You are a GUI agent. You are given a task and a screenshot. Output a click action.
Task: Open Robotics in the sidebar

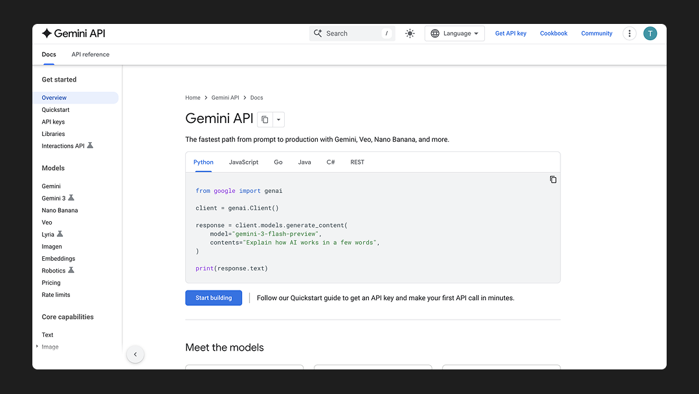pos(54,270)
